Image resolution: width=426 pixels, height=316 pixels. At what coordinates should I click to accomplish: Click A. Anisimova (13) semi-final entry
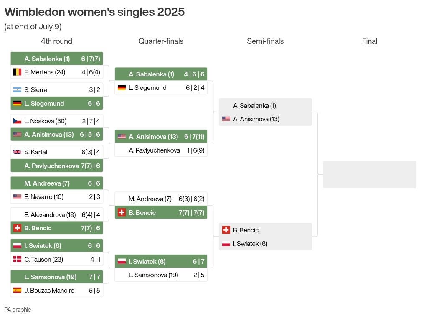tap(265, 119)
